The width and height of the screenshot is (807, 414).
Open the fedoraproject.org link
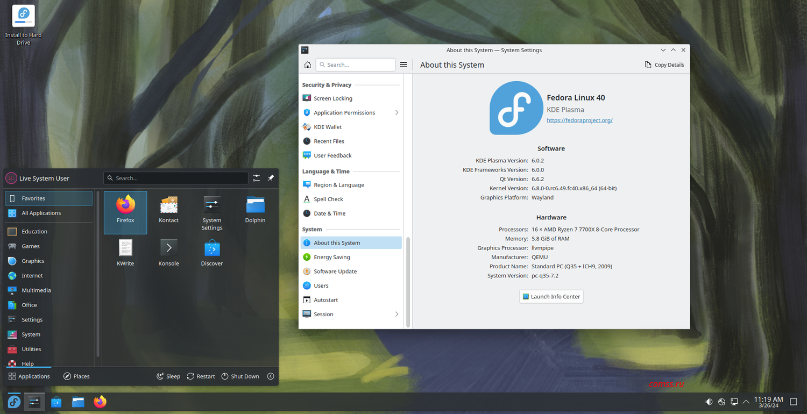coord(579,120)
